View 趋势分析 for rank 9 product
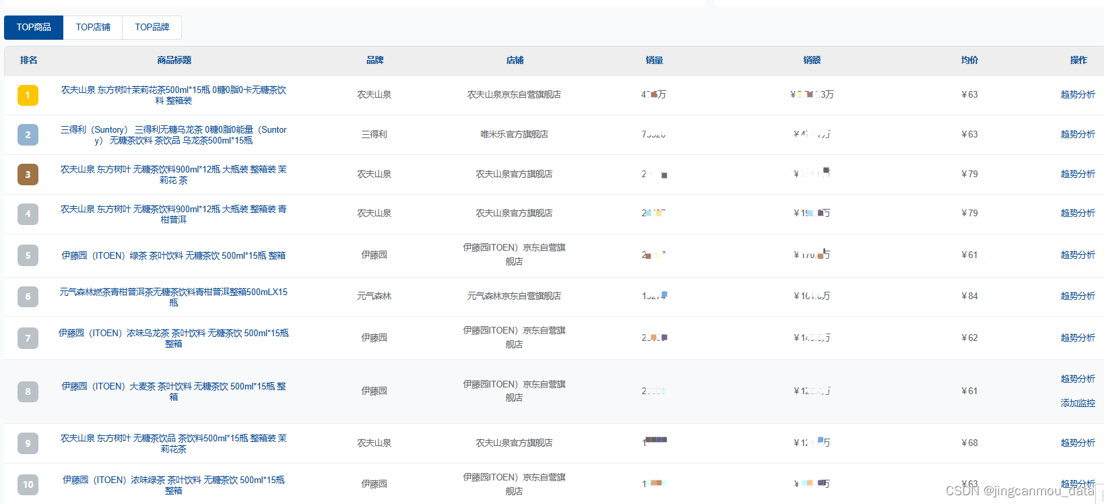The width and height of the screenshot is (1104, 504). click(x=1078, y=443)
